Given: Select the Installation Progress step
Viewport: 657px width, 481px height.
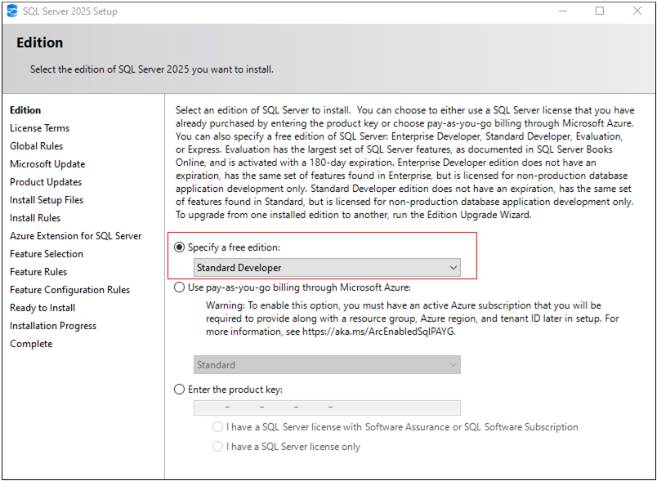Looking at the screenshot, I should tap(53, 326).
